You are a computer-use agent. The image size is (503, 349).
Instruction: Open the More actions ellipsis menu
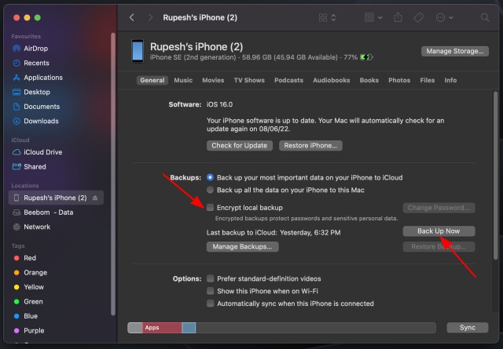tap(444, 17)
